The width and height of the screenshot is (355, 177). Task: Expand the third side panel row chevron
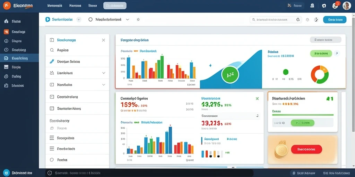(104, 73)
